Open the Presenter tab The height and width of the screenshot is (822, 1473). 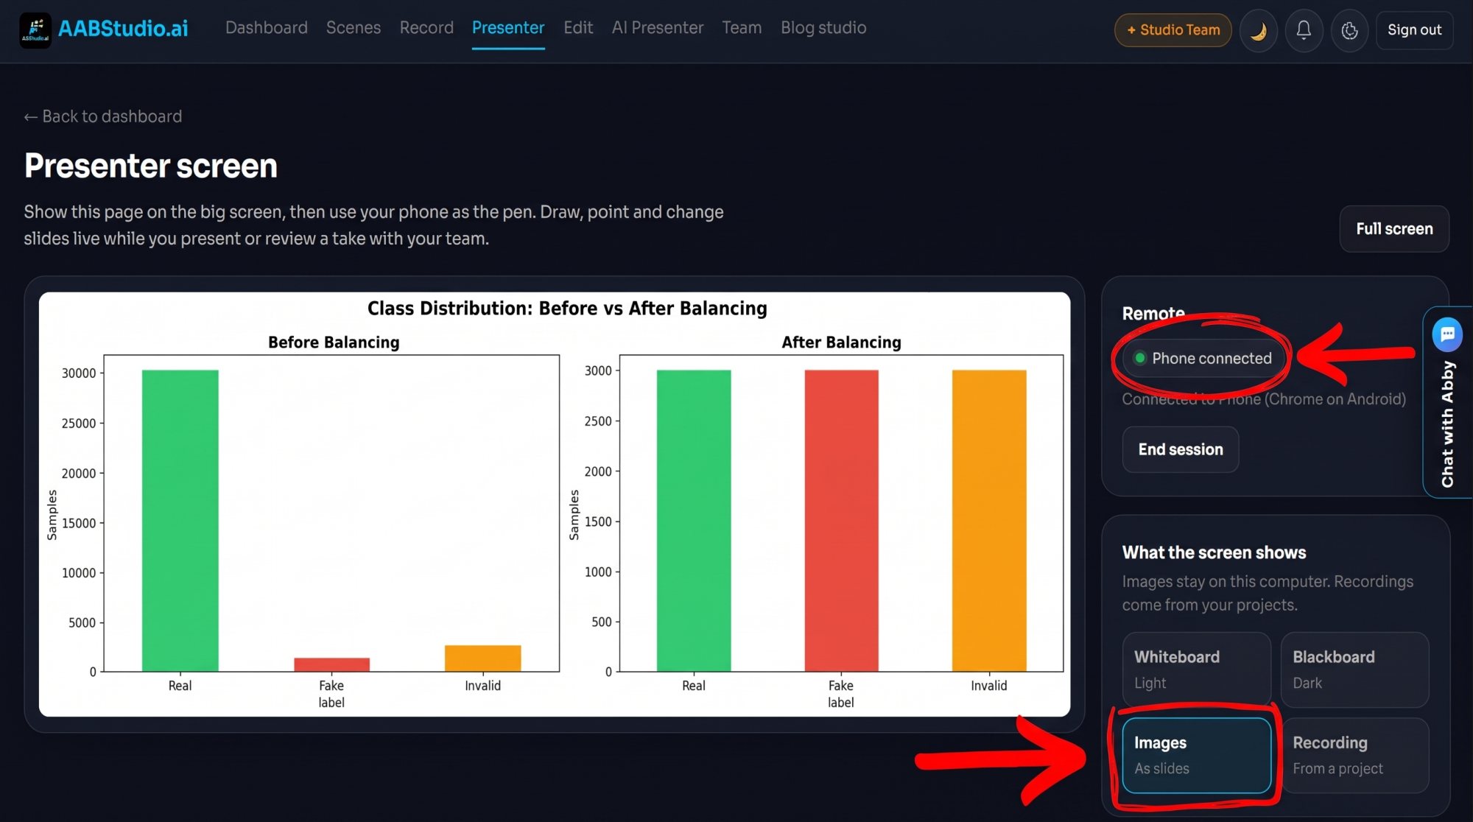(508, 28)
